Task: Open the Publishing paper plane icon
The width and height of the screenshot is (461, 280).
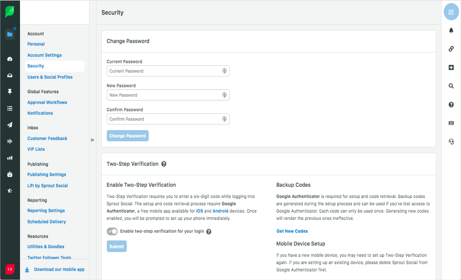Action: click(10, 125)
